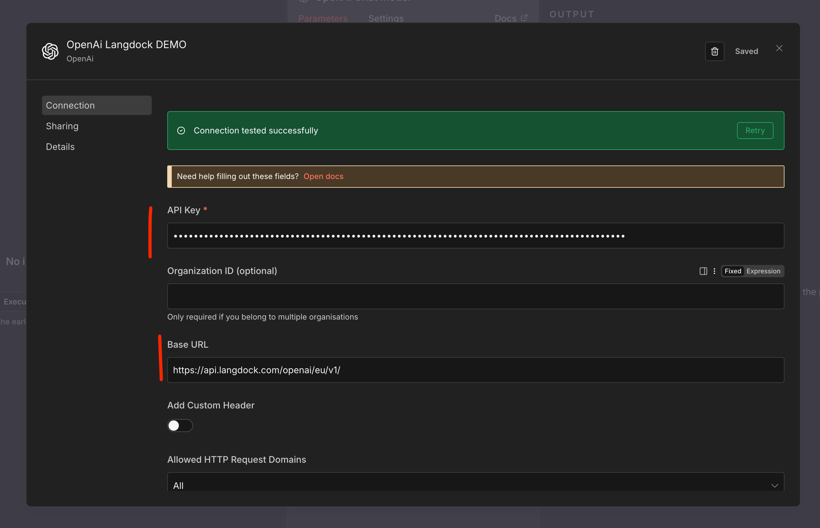Click into the API Key field
This screenshot has width=820, height=528.
coord(475,236)
